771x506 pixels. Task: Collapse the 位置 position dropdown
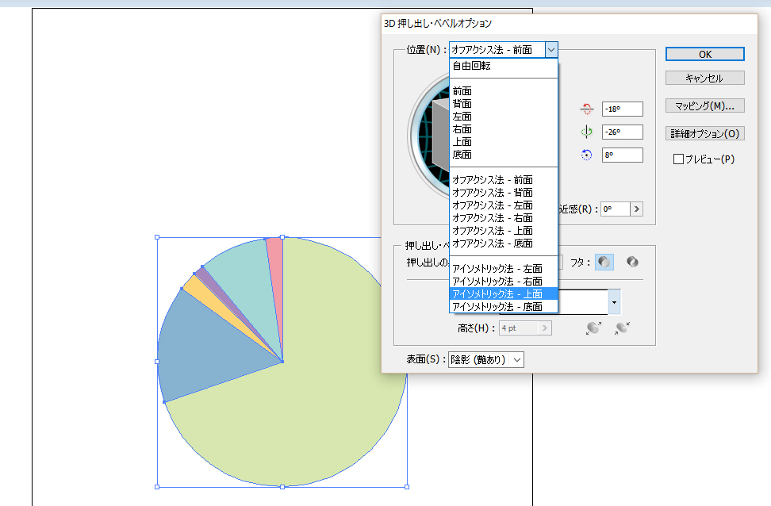[x=551, y=50]
